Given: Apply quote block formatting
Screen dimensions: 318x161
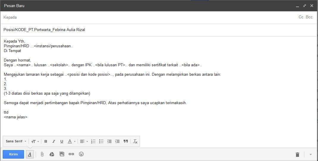Looking at the screenshot, I should [x=126, y=141].
